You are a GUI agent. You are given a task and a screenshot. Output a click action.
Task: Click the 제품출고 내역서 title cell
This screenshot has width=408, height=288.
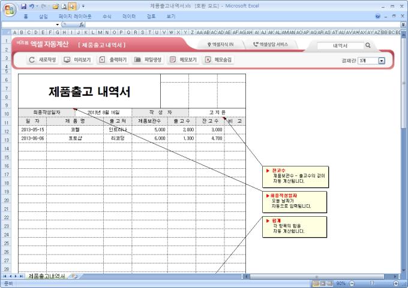click(x=89, y=91)
